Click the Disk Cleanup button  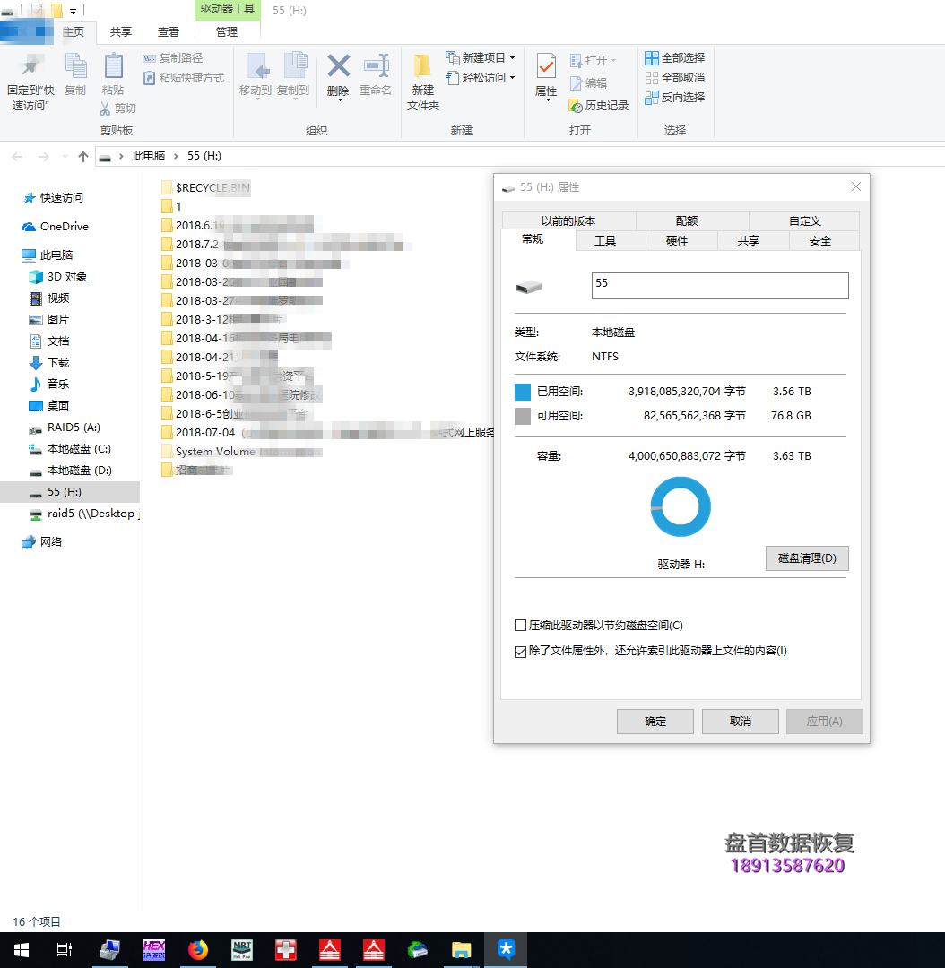(807, 558)
